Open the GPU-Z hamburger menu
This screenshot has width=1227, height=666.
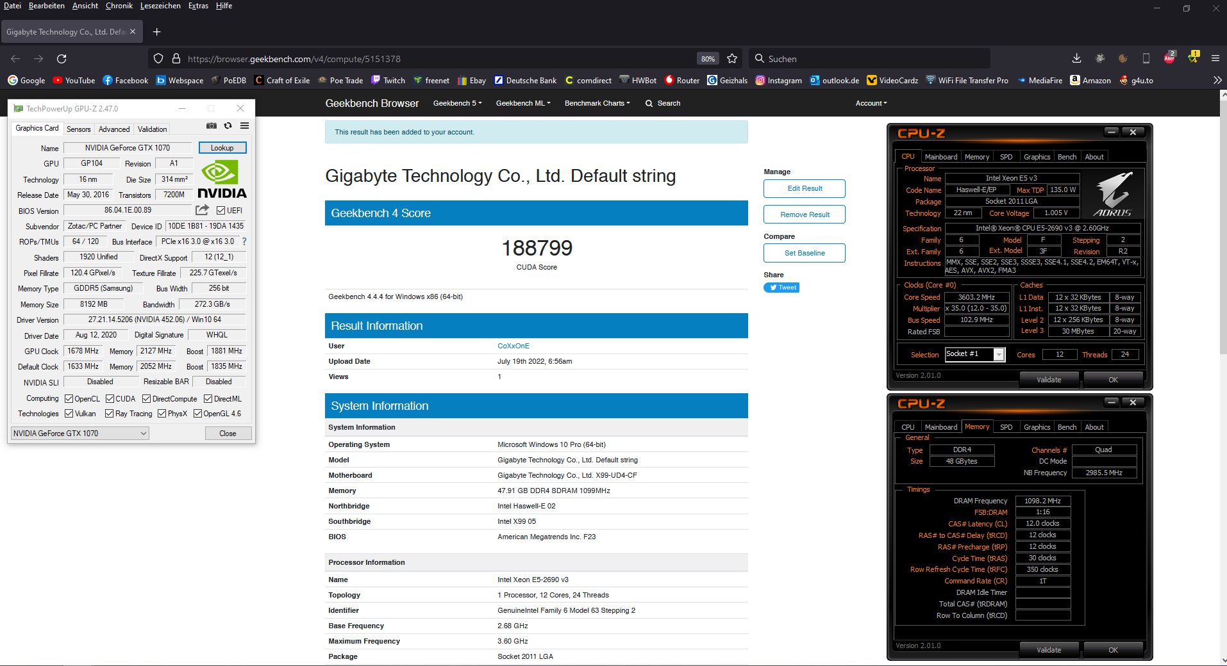click(x=244, y=126)
